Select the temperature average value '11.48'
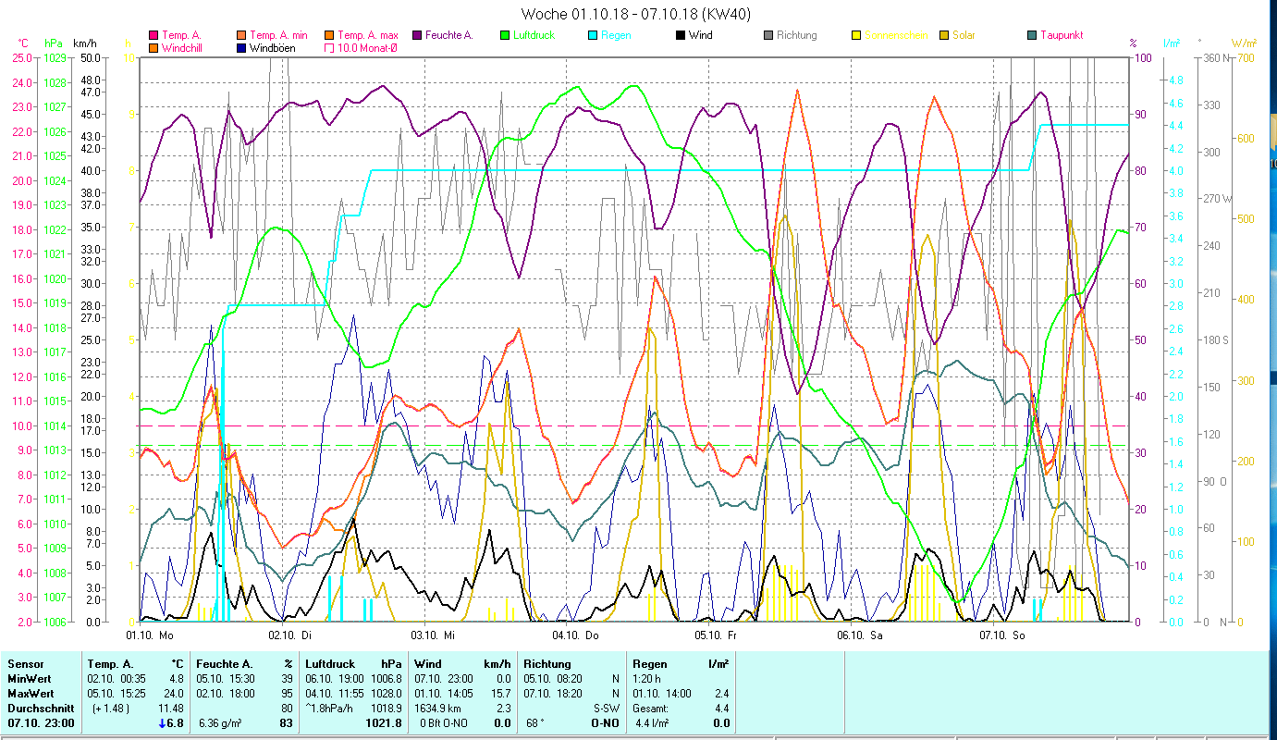 point(171,709)
